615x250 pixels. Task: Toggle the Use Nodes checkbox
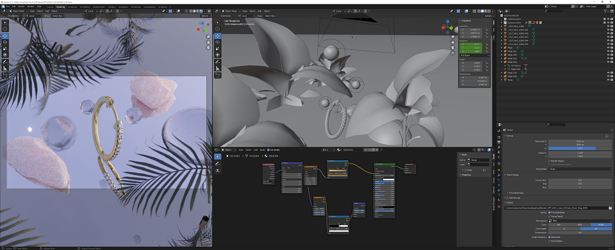tap(268, 150)
